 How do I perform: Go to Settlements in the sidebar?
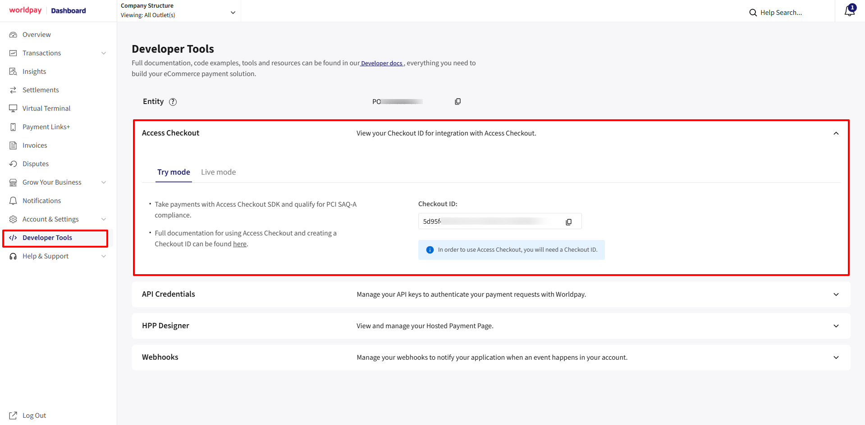[x=41, y=90]
